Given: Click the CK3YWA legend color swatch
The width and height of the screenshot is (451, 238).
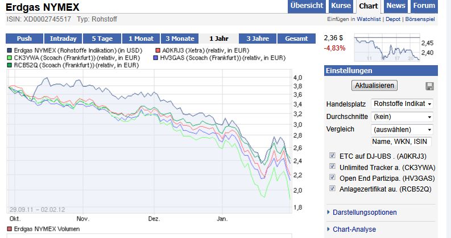Looking at the screenshot, I should (10, 58).
